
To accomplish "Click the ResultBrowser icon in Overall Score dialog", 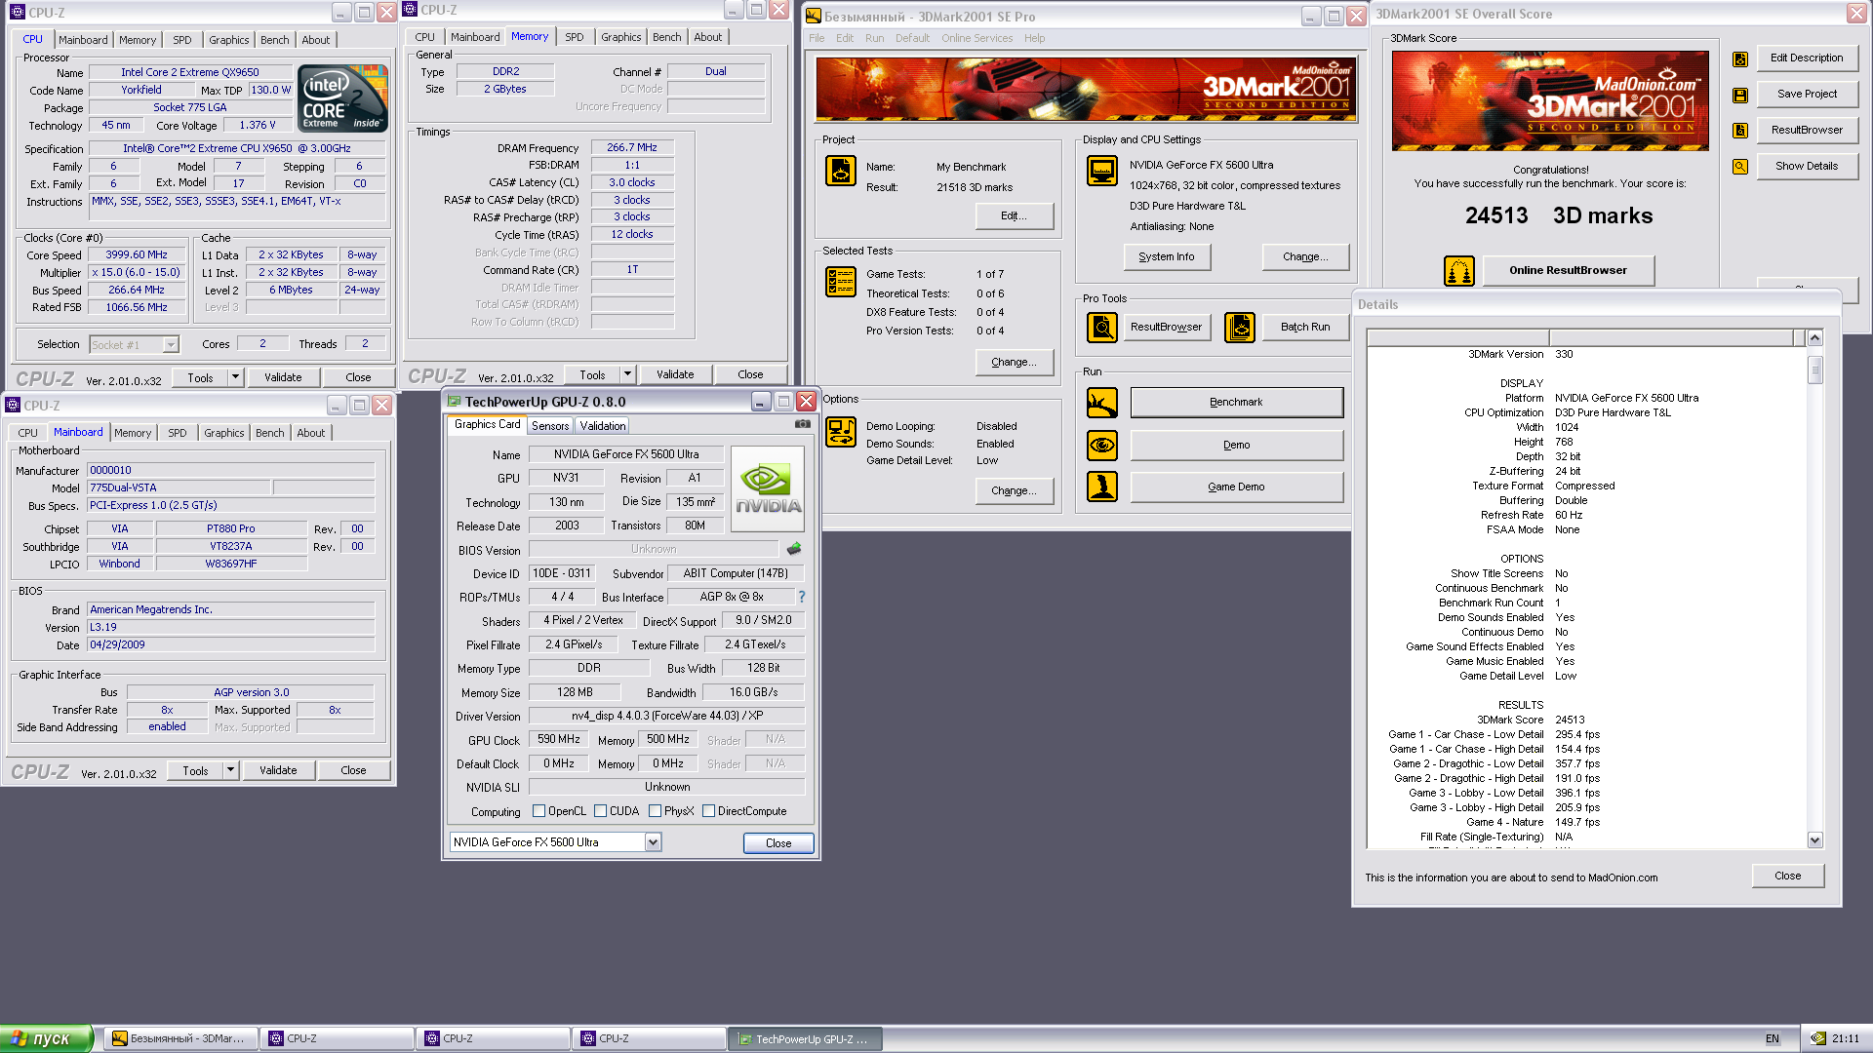I will point(1740,131).
